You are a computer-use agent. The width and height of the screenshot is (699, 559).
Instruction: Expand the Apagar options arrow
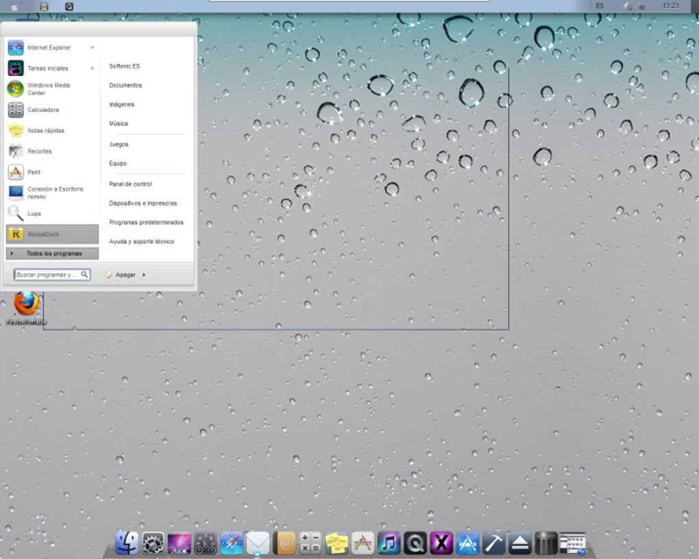pos(144,275)
